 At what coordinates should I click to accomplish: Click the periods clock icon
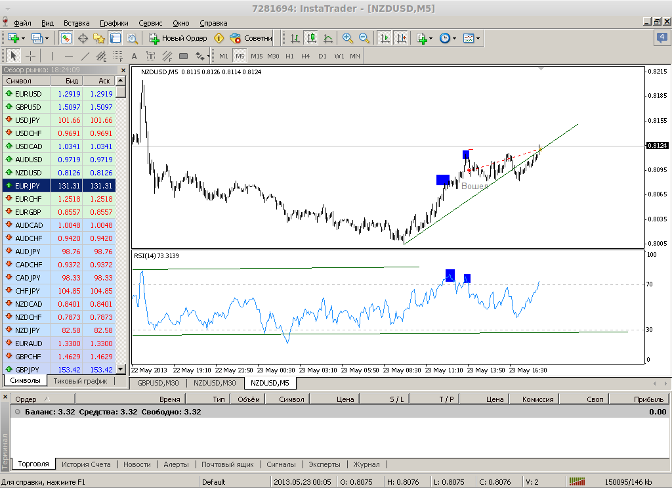[445, 38]
